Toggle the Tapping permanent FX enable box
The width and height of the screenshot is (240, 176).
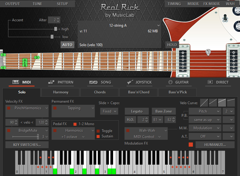55,108
